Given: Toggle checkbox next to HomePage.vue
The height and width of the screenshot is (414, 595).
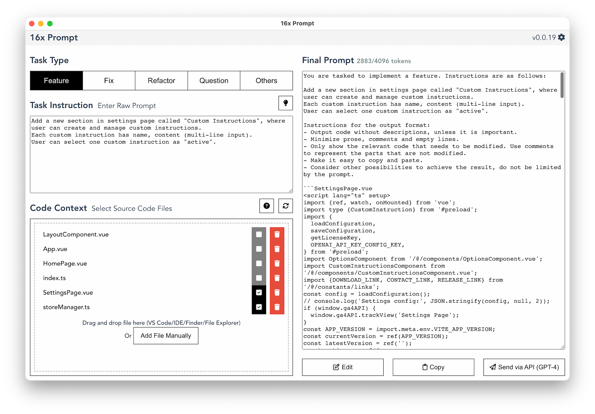Looking at the screenshot, I should tap(259, 263).
